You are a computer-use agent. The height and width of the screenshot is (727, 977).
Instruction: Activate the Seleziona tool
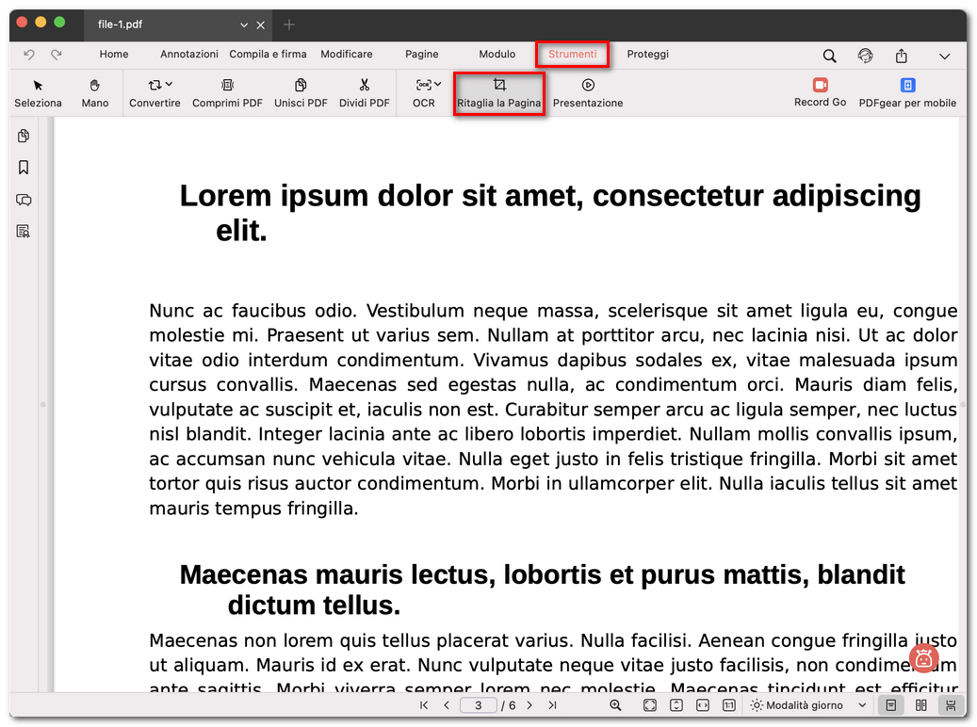pos(38,93)
